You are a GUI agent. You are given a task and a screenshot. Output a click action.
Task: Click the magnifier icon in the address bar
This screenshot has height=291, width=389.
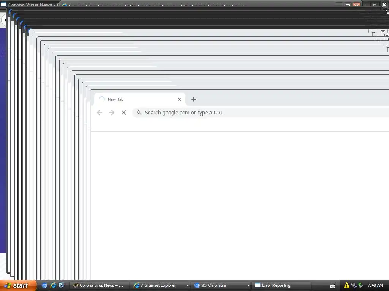pos(139,113)
